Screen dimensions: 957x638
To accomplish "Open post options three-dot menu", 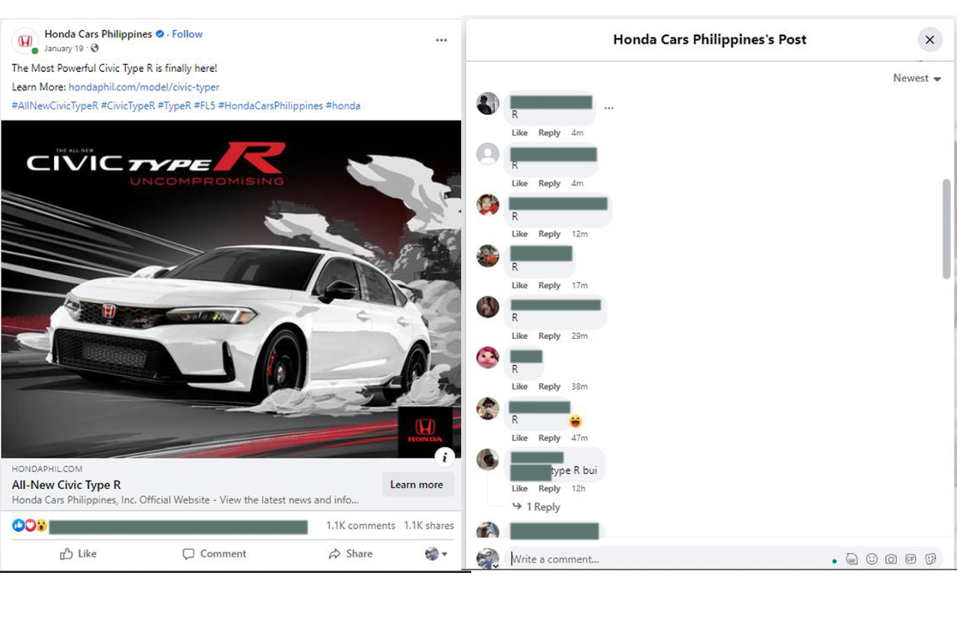I will click(441, 40).
